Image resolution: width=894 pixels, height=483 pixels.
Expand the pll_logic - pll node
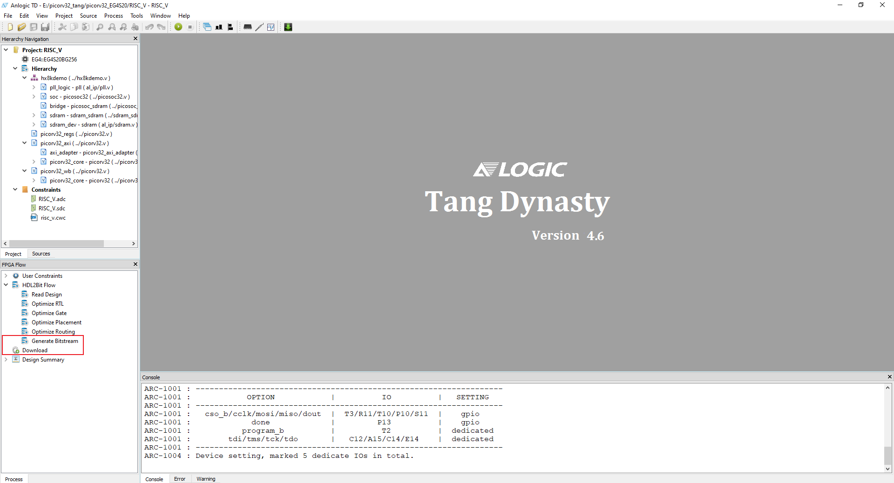(34, 87)
